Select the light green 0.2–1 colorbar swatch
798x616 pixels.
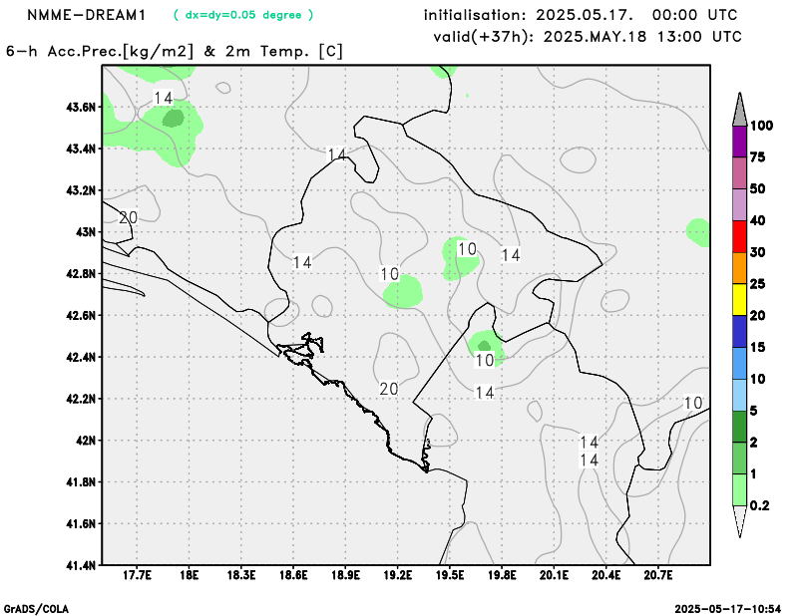click(739, 489)
